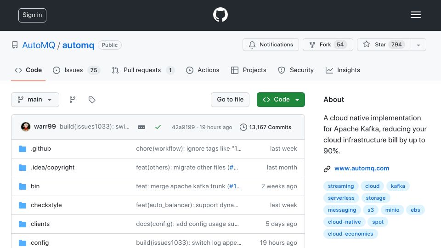Open 'docs(config): add config usage' commit
Screen dimensions: 441x248
pyautogui.click(x=187, y=224)
